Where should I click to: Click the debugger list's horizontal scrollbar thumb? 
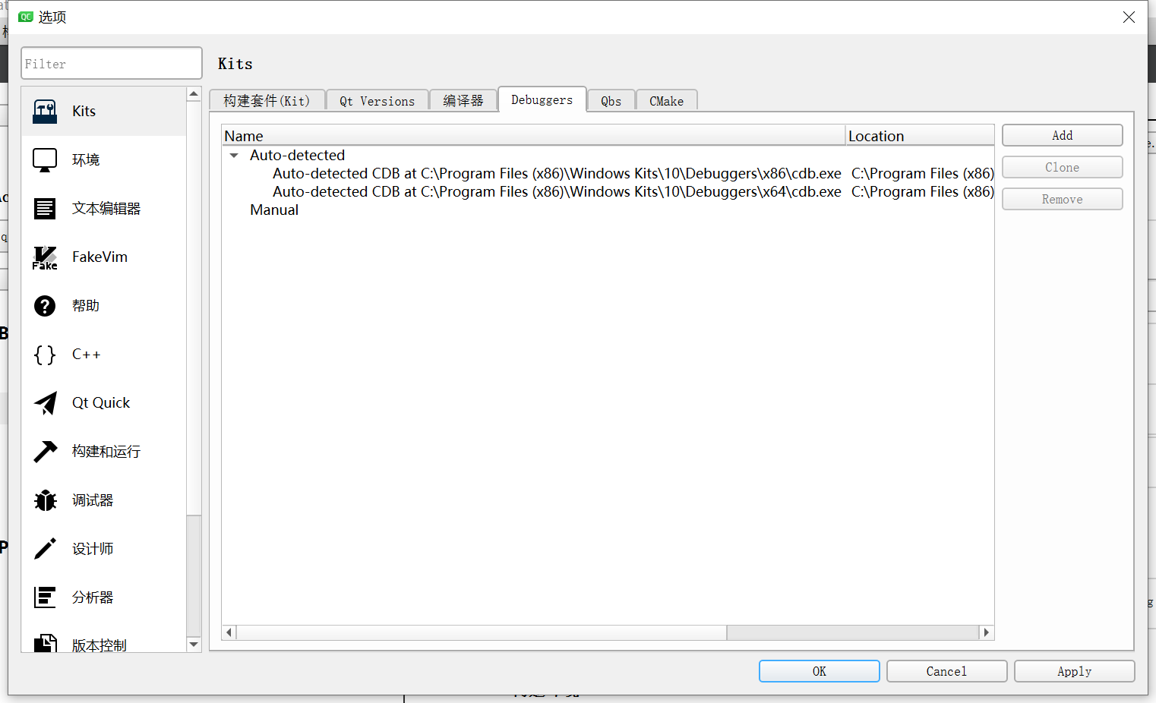482,632
